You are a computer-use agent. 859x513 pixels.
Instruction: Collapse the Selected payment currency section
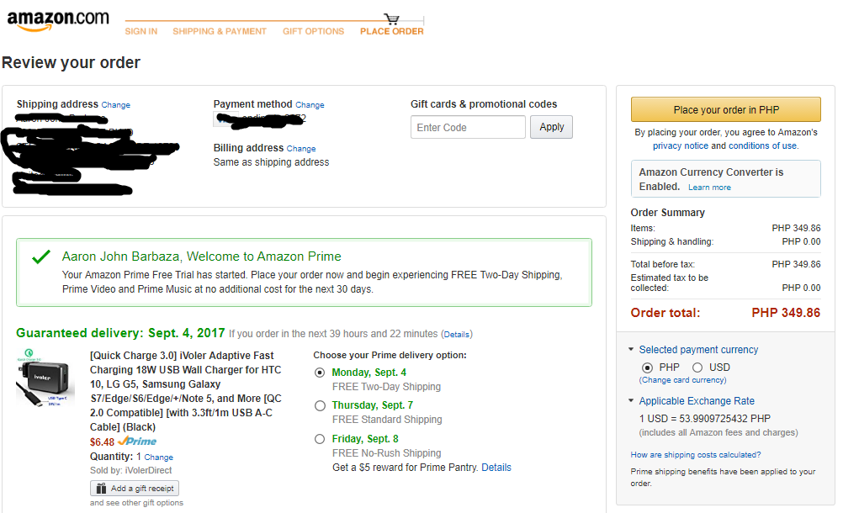(631, 350)
